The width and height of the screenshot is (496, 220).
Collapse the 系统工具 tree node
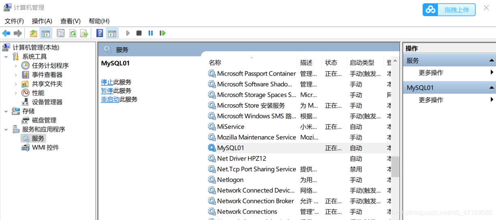(x=6, y=57)
